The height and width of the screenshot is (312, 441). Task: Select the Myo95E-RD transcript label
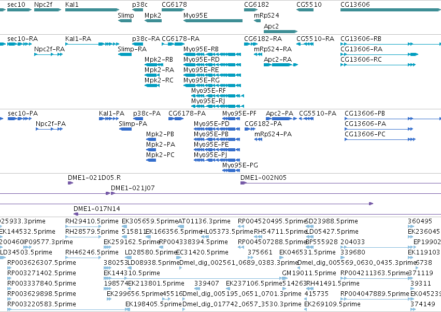point(202,60)
